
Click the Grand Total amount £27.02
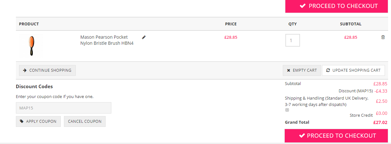point(380,122)
